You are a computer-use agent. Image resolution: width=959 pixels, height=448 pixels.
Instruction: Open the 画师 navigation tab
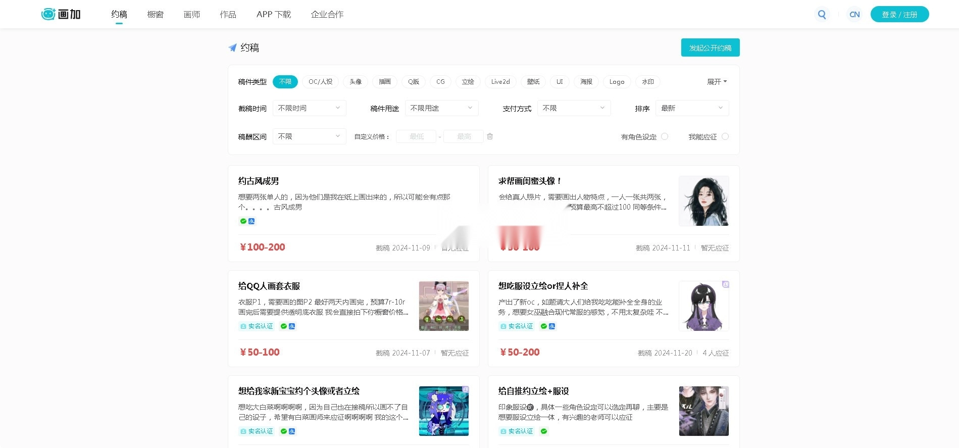192,15
